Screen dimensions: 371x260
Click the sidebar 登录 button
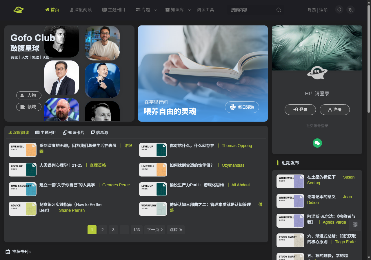tap(300, 110)
